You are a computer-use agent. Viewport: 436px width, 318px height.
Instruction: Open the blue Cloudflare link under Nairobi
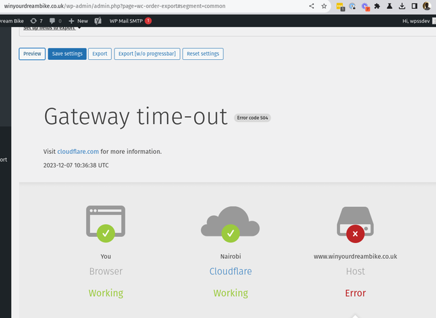coord(230,271)
